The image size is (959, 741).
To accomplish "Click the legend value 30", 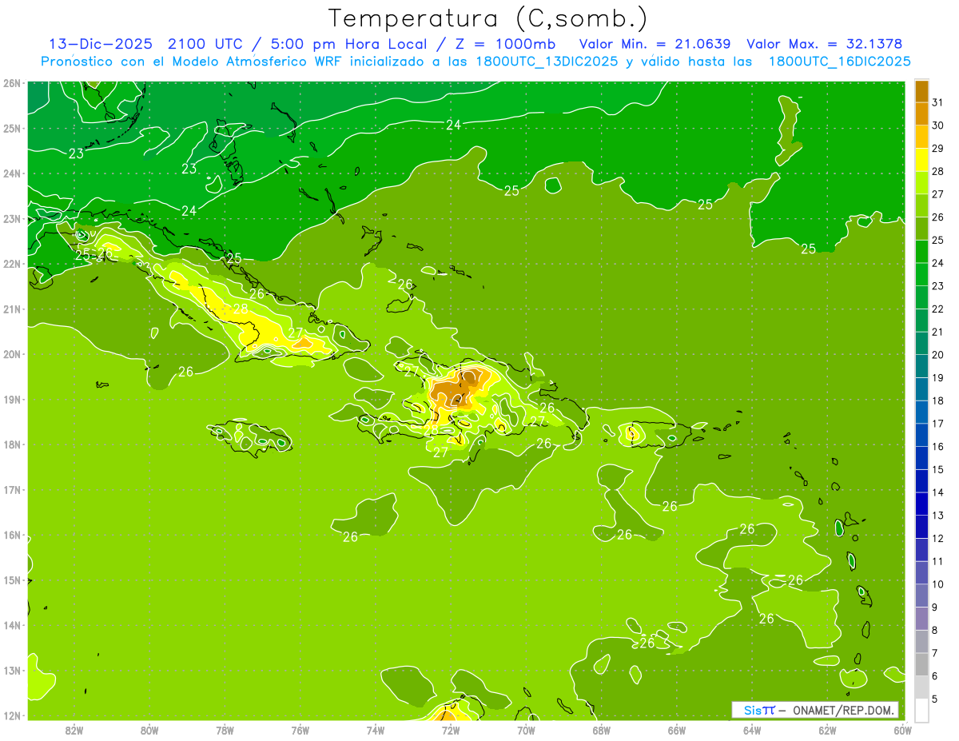I will coord(937,125).
